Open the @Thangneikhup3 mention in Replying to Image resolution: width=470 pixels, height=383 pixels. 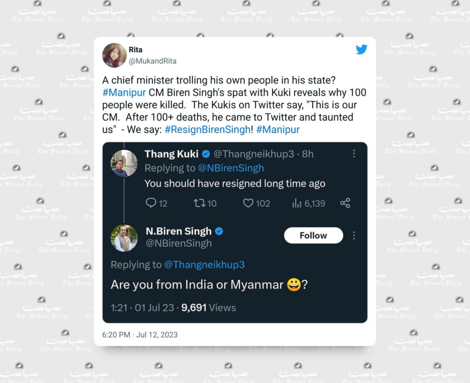click(x=204, y=265)
